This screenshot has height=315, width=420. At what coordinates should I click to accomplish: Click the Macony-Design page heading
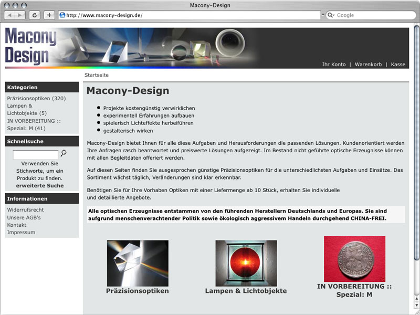pyautogui.click(x=128, y=91)
